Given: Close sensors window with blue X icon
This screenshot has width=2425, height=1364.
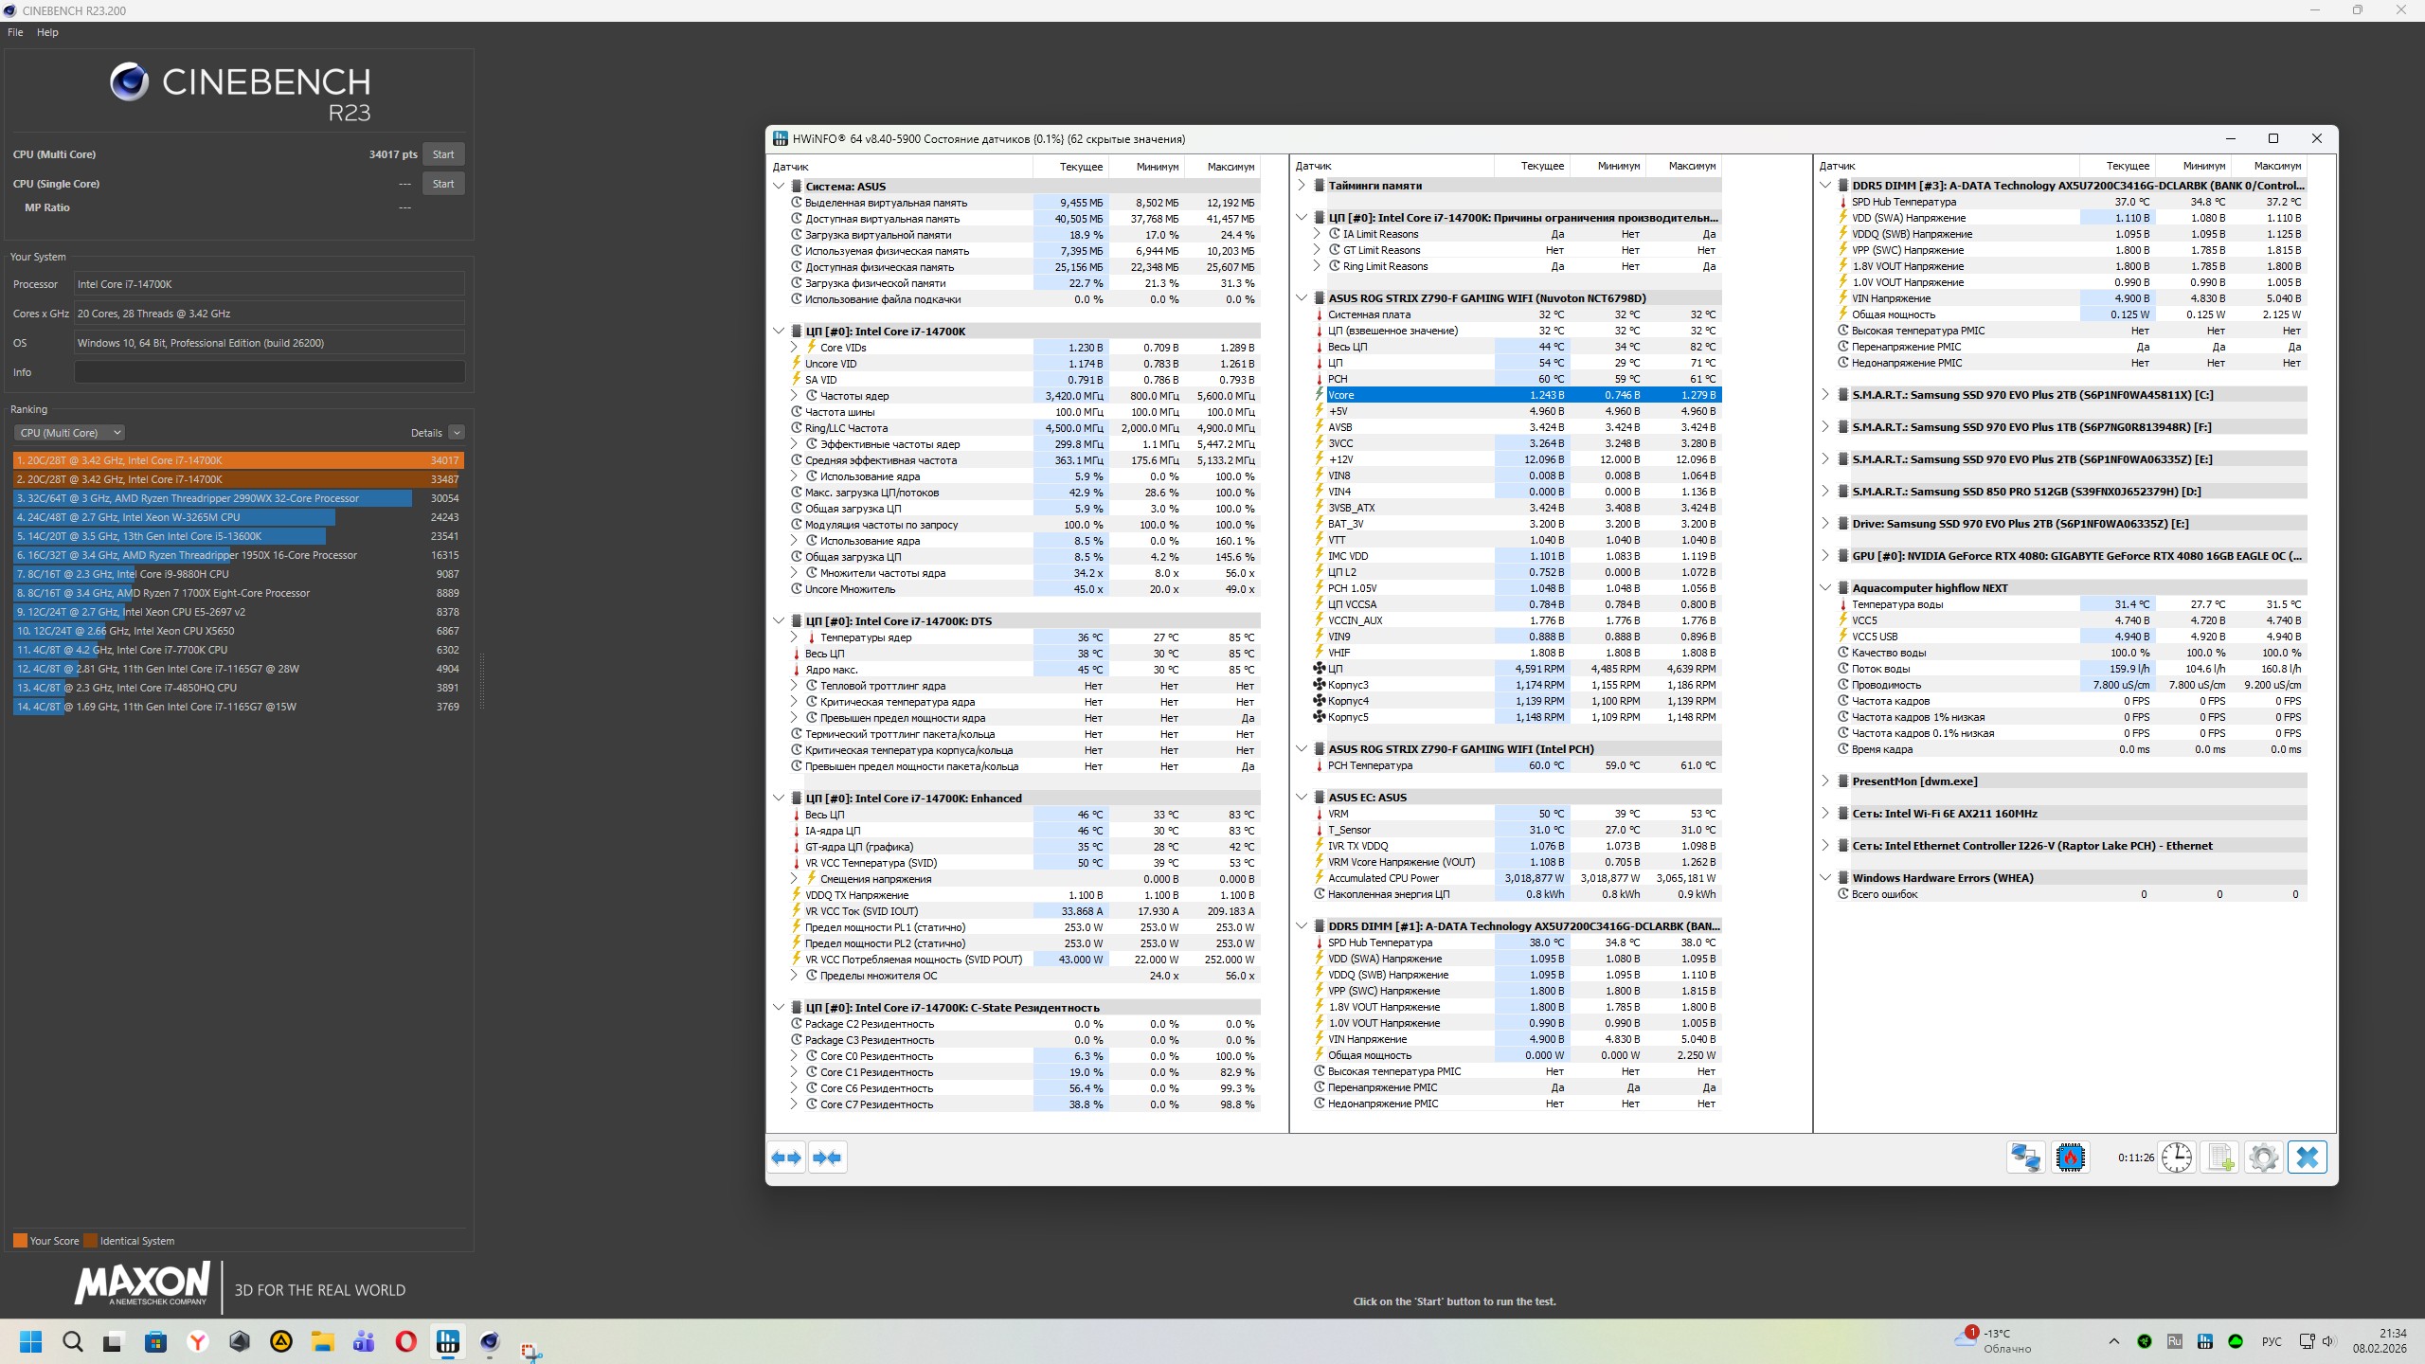Looking at the screenshot, I should (x=2307, y=1158).
